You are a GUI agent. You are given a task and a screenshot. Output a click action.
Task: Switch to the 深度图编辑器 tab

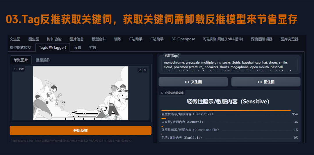tap(262, 39)
